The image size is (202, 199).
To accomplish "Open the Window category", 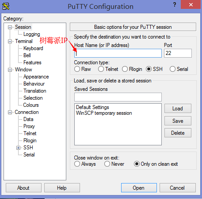I will [x=23, y=70].
